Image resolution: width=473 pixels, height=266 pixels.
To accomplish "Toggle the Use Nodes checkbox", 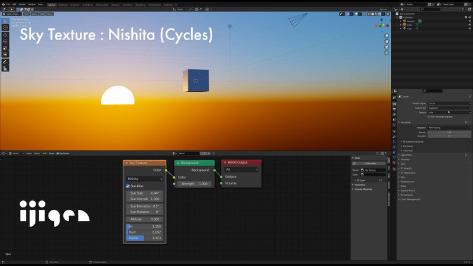I will 57,154.
